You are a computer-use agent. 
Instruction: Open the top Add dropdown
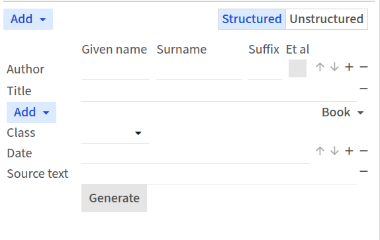coord(28,19)
